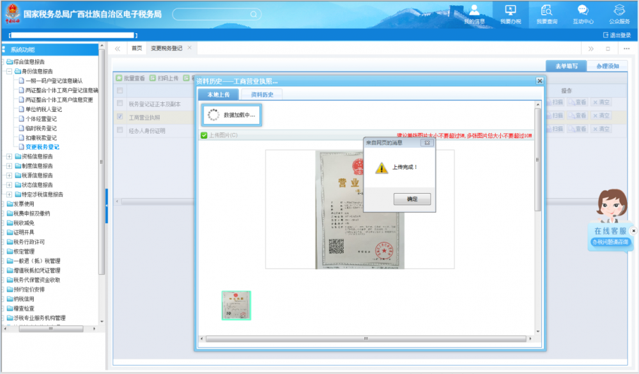Screen dimensions: 639x374
Task: Click the 退出登录 logout icon
Action: pyautogui.click(x=606, y=35)
